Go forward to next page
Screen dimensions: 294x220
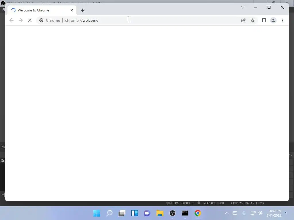(x=21, y=20)
